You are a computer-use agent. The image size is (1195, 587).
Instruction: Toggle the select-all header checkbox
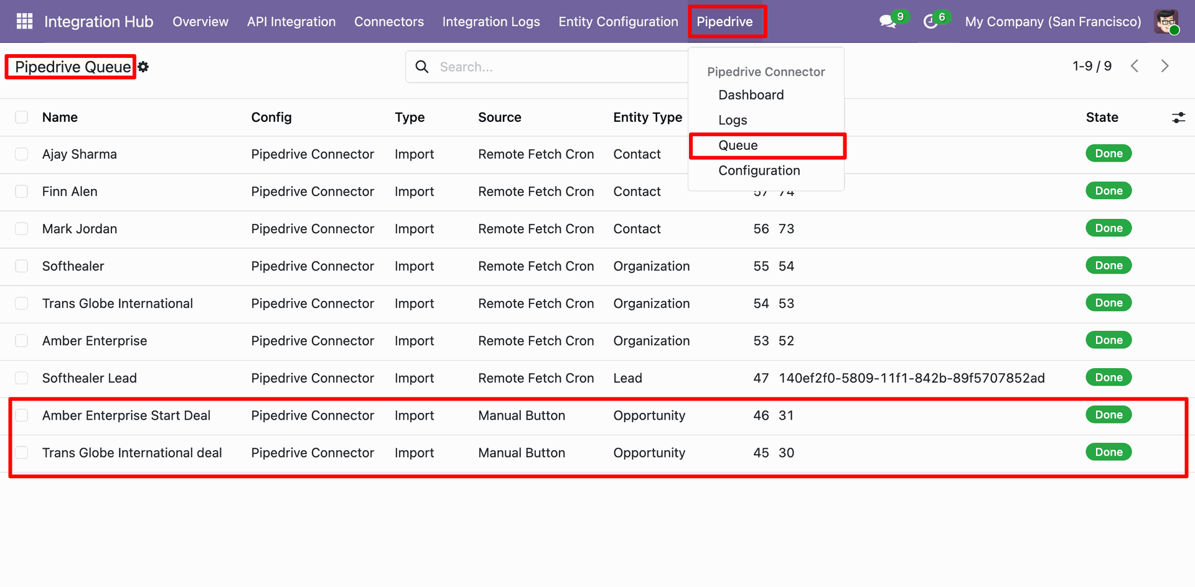point(22,117)
